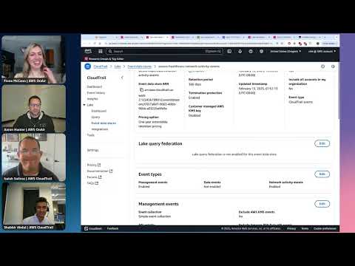Viewport: 355px width, 266px height.
Task: Open Settings in sidebar
Action: [x=92, y=150]
